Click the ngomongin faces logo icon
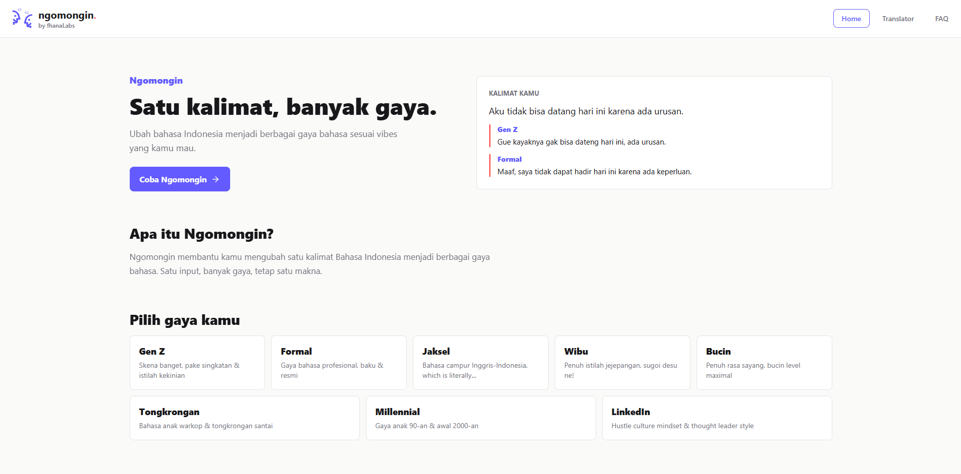This screenshot has height=474, width=961. point(22,19)
